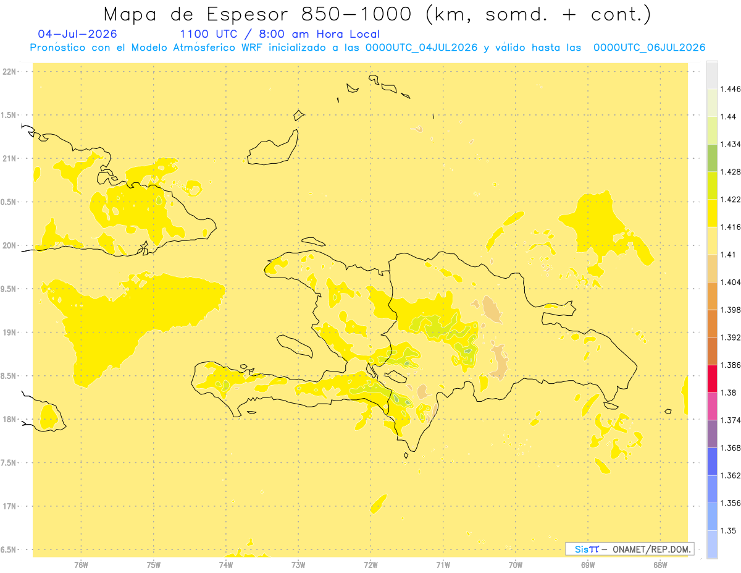Click the bright yellow legend band below 1.422
741x573 pixels.
click(712, 213)
